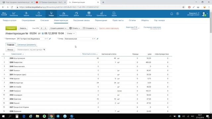The height and width of the screenshot is (119, 212).
Task: Open the Товары section in the top bar
Action: 51,14
